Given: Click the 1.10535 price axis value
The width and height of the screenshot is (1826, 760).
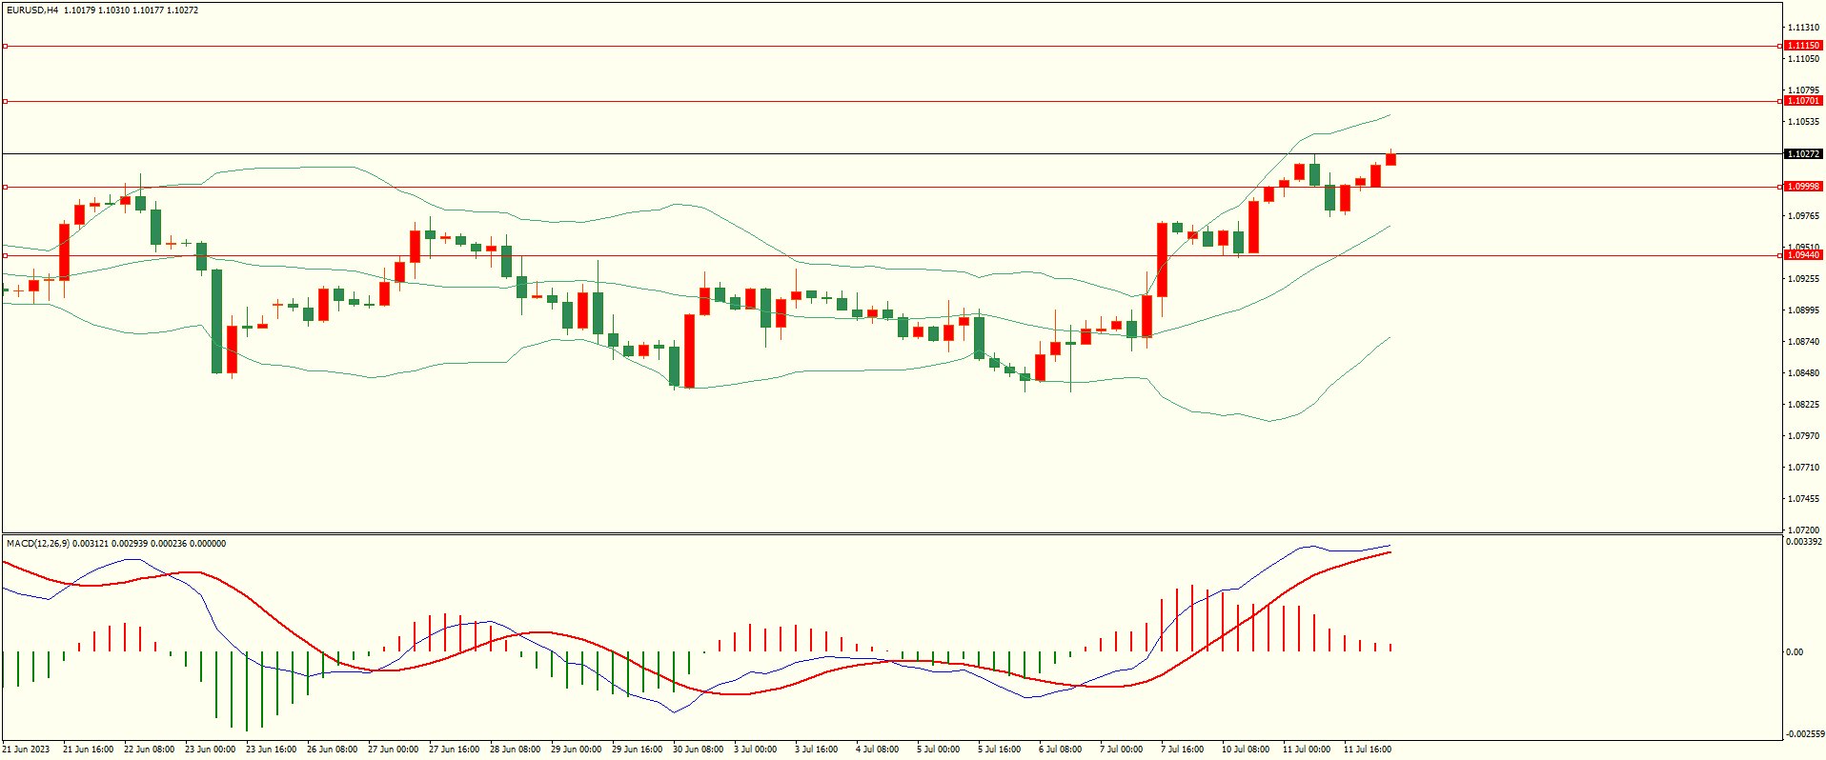Looking at the screenshot, I should (x=1803, y=122).
